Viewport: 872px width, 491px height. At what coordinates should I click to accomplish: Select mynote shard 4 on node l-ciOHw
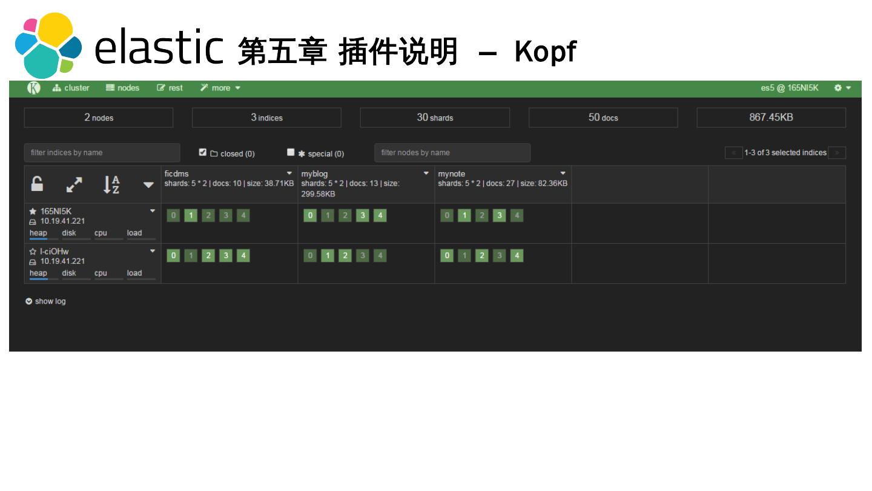click(517, 256)
